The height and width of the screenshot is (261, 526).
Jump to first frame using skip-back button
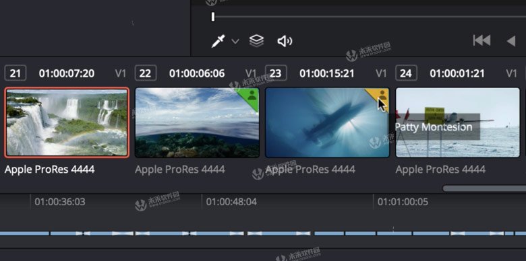click(481, 41)
